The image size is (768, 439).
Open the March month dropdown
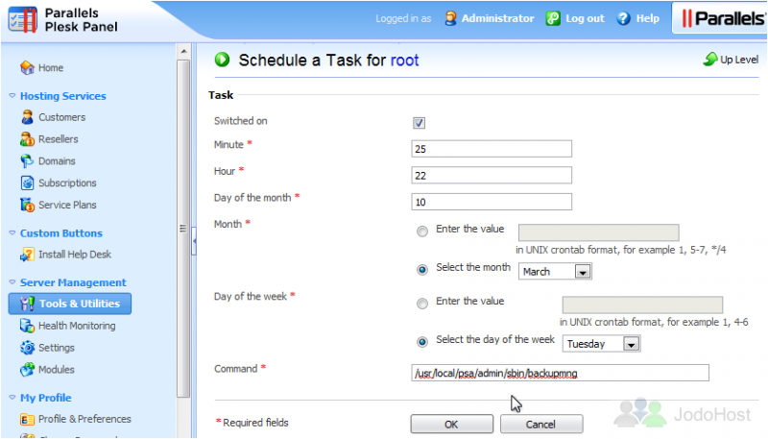tap(555, 272)
